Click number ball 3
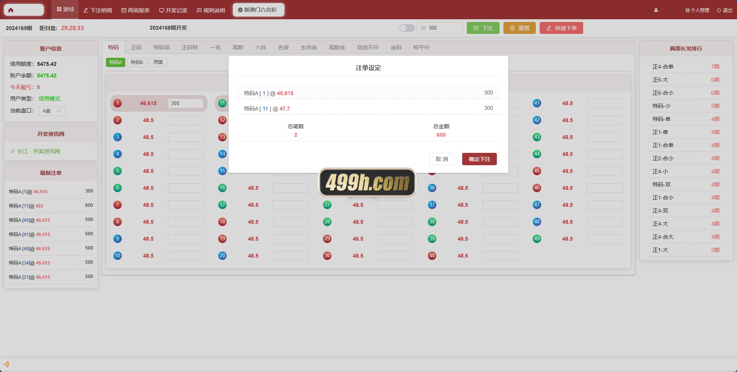The height and width of the screenshot is (372, 737). tap(118, 137)
